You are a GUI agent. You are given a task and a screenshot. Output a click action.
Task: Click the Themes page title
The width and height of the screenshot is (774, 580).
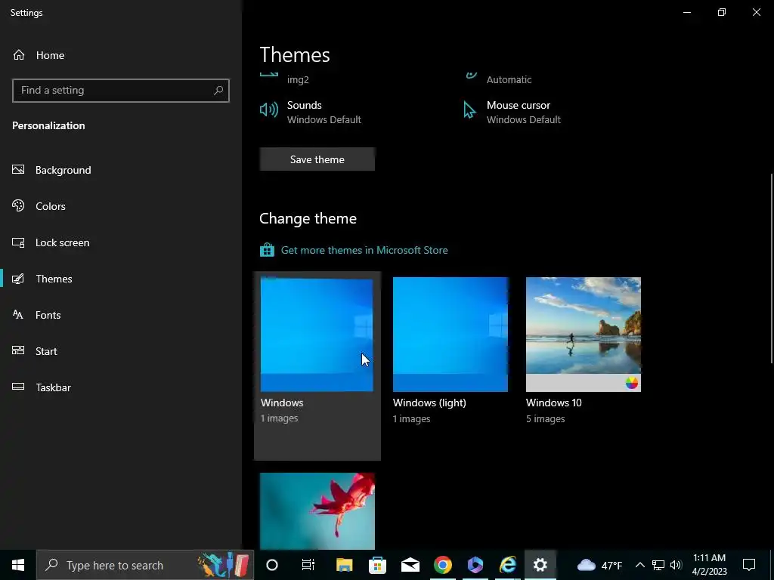point(295,54)
